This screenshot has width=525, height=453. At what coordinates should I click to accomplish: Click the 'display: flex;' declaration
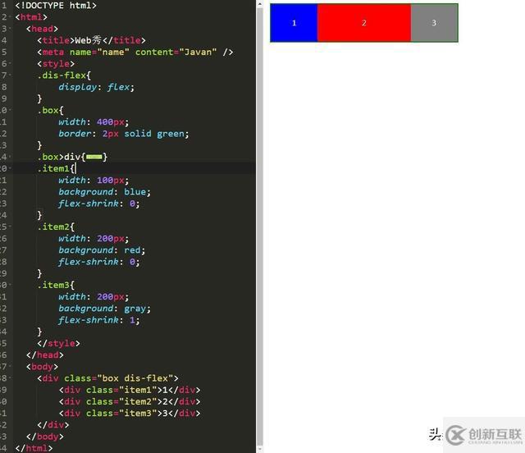click(x=97, y=87)
